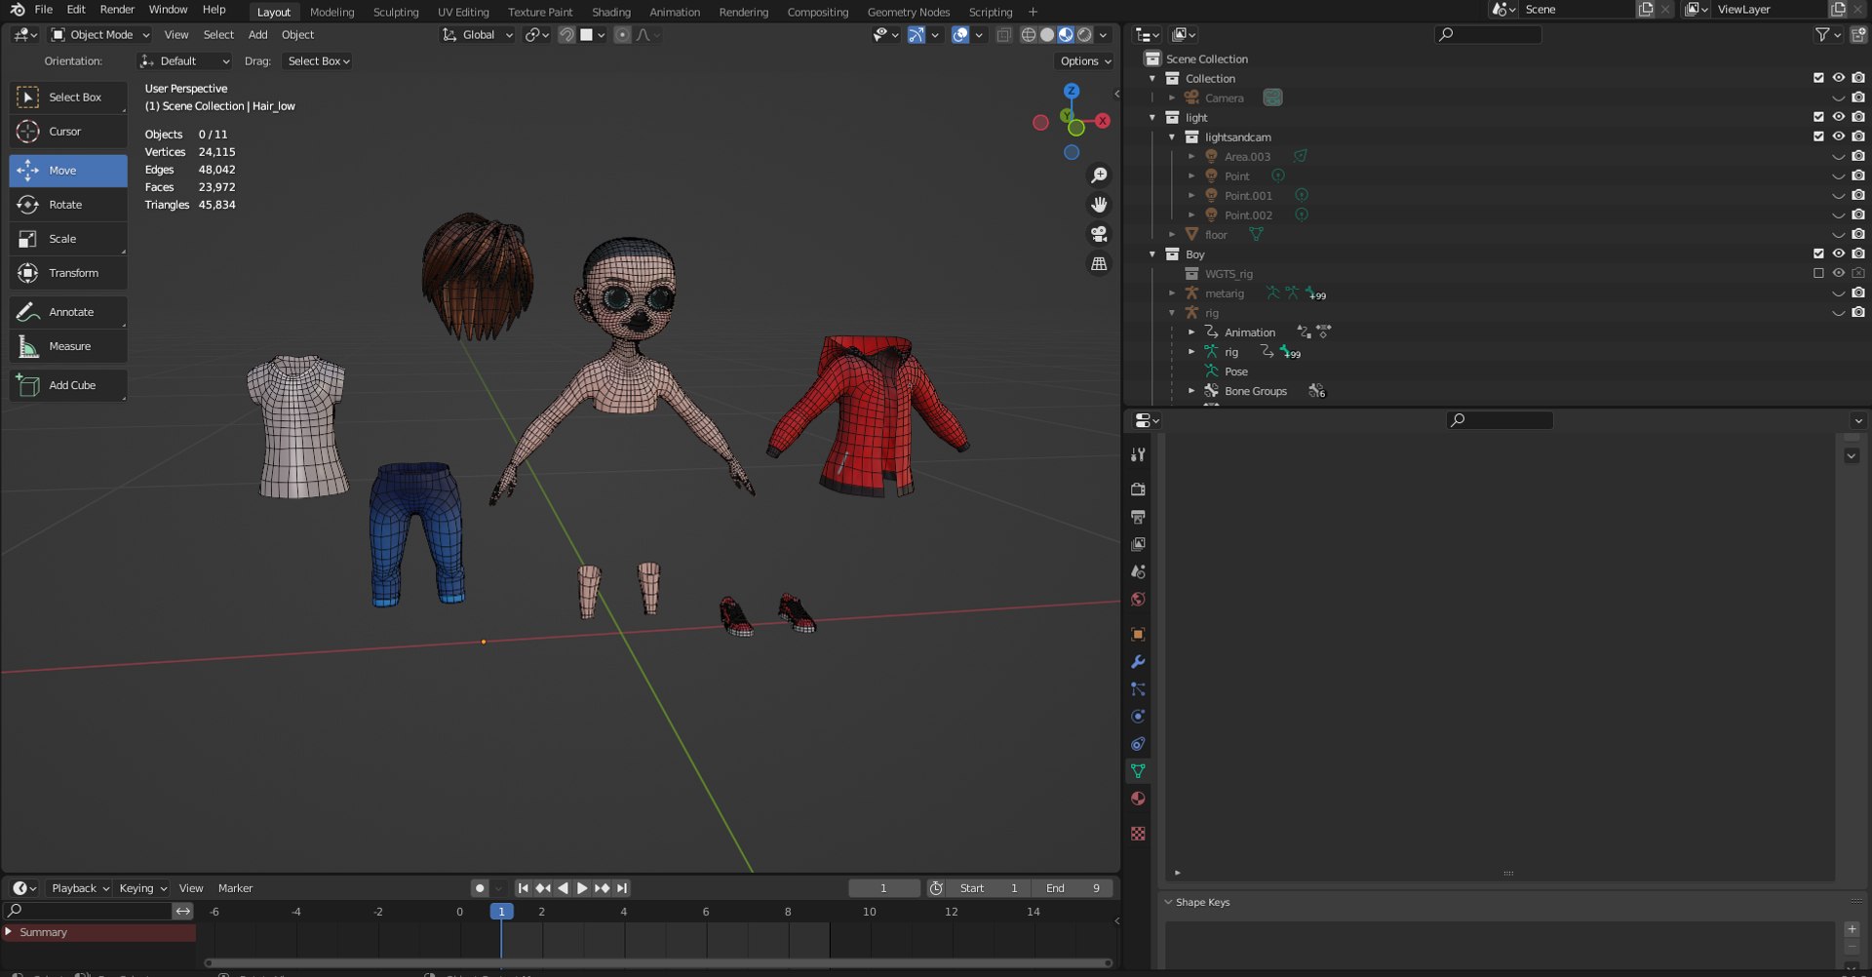
Task: Open the Modifiers wrench properties tab
Action: coord(1138,662)
